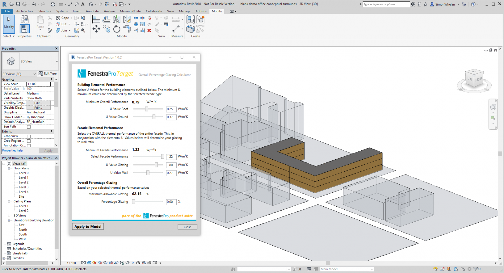
Task: Toggle the Crop View checkbox
Action: [x=29, y=136]
